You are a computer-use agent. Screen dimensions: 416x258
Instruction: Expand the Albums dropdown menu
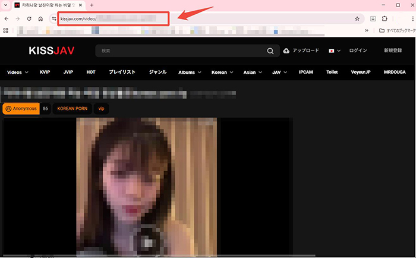190,73
